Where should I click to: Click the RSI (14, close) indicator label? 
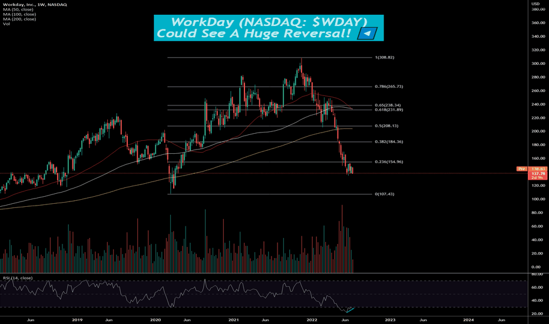point(18,278)
